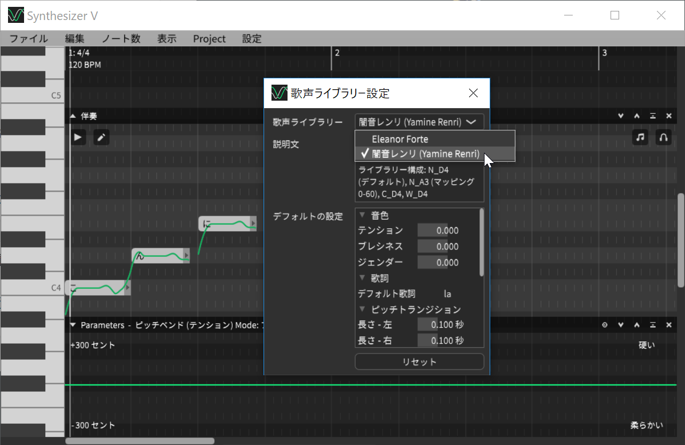The width and height of the screenshot is (685, 445).
Task: Click the C4 piano key
Action: click(x=32, y=288)
